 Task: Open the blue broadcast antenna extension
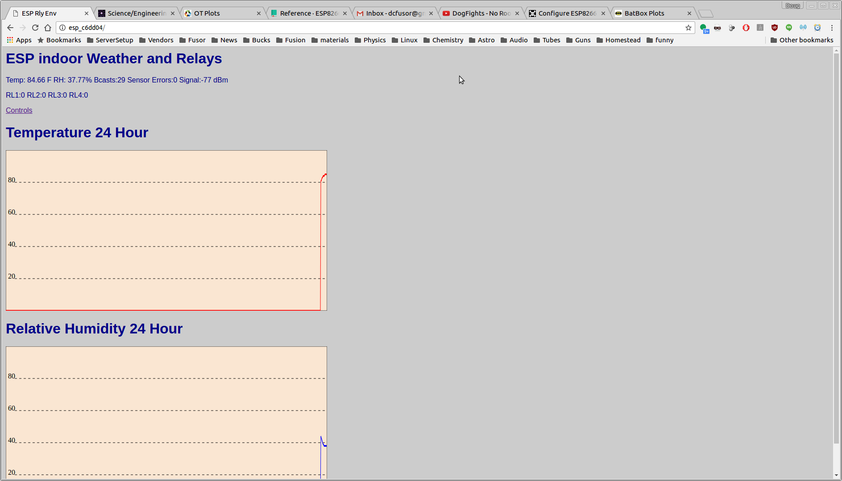coord(803,28)
